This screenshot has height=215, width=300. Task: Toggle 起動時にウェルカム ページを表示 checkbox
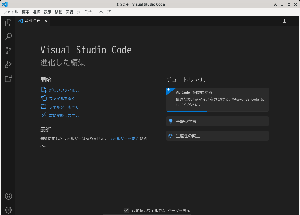(126, 210)
